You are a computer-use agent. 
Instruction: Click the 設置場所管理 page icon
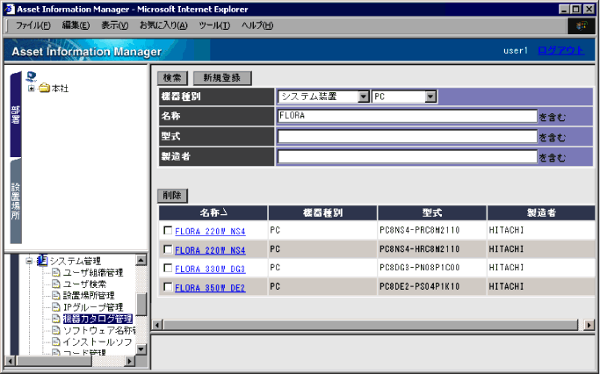tap(56, 295)
